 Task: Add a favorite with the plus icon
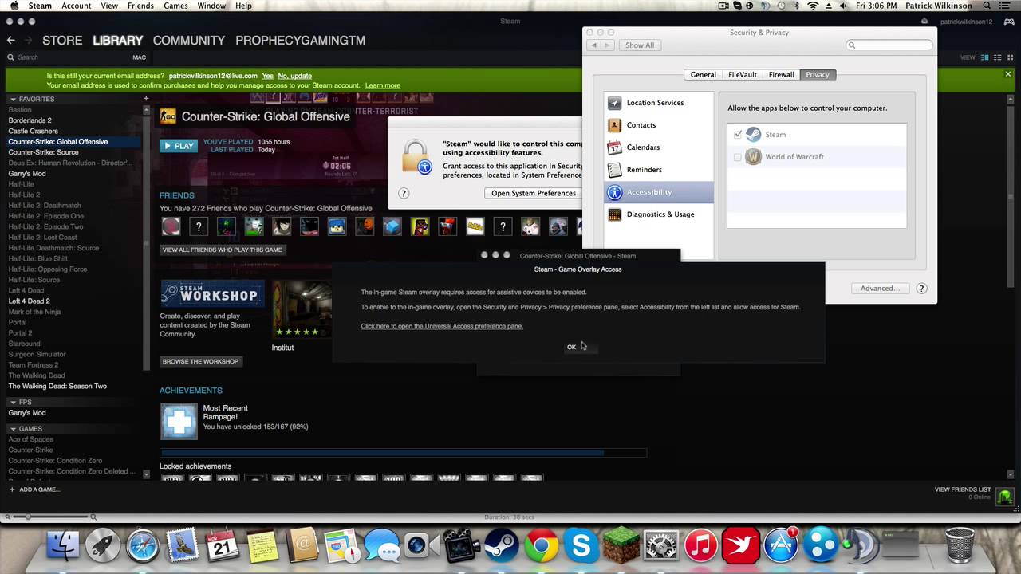pos(146,99)
